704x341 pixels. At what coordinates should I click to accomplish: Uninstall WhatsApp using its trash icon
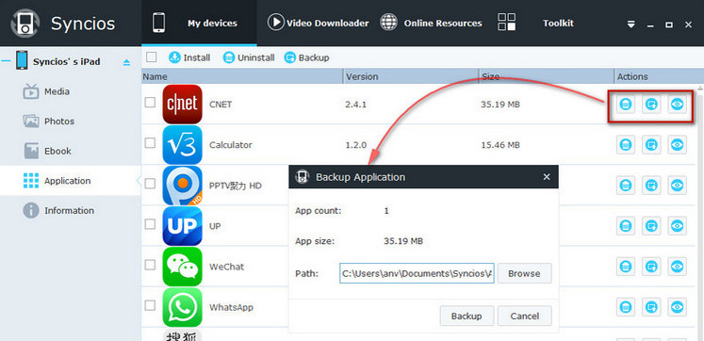coord(626,307)
